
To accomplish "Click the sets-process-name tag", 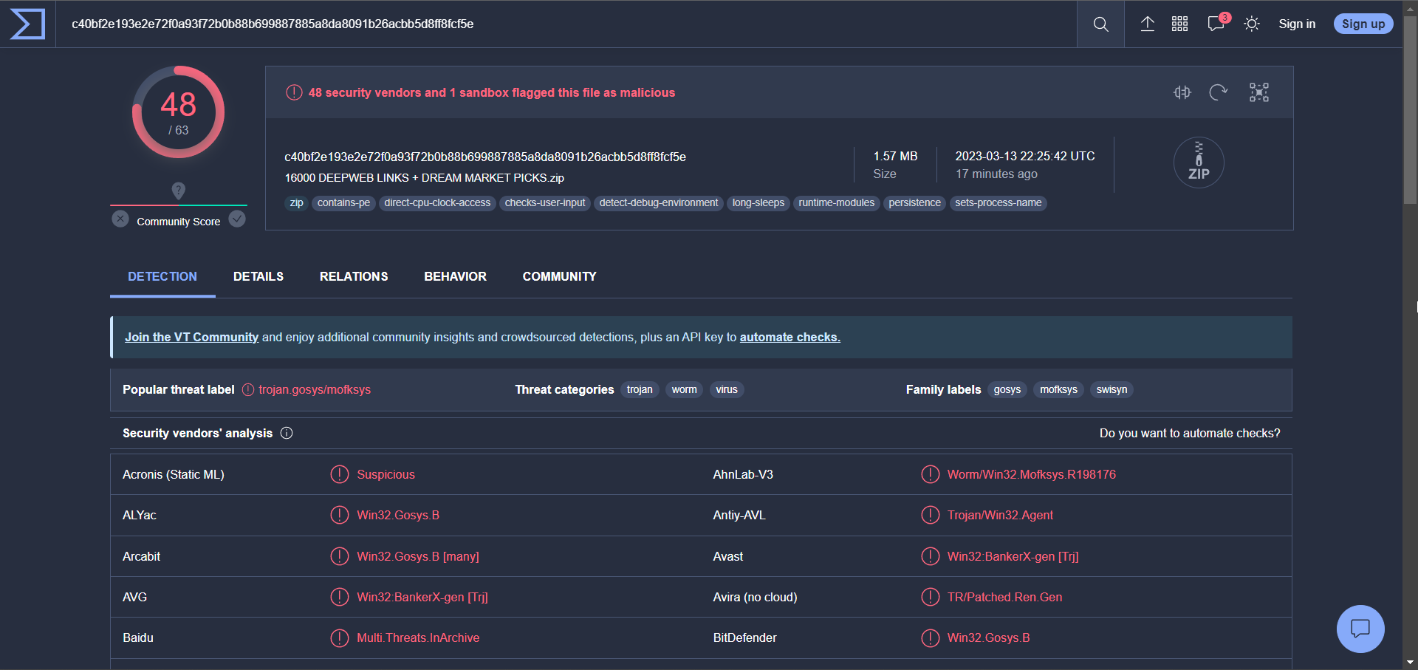I will point(998,203).
